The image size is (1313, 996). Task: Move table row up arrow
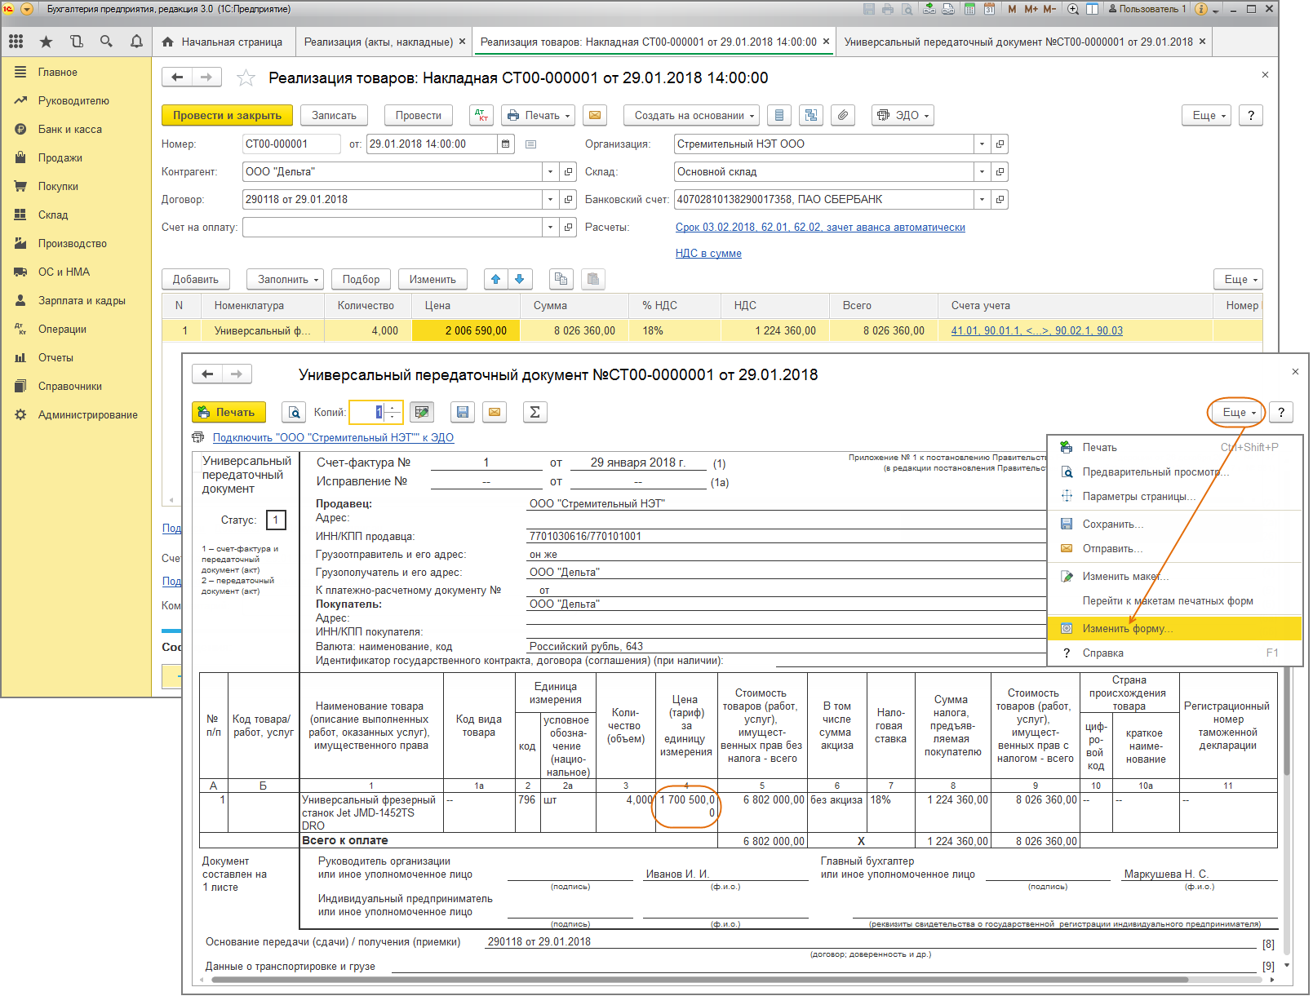[495, 280]
